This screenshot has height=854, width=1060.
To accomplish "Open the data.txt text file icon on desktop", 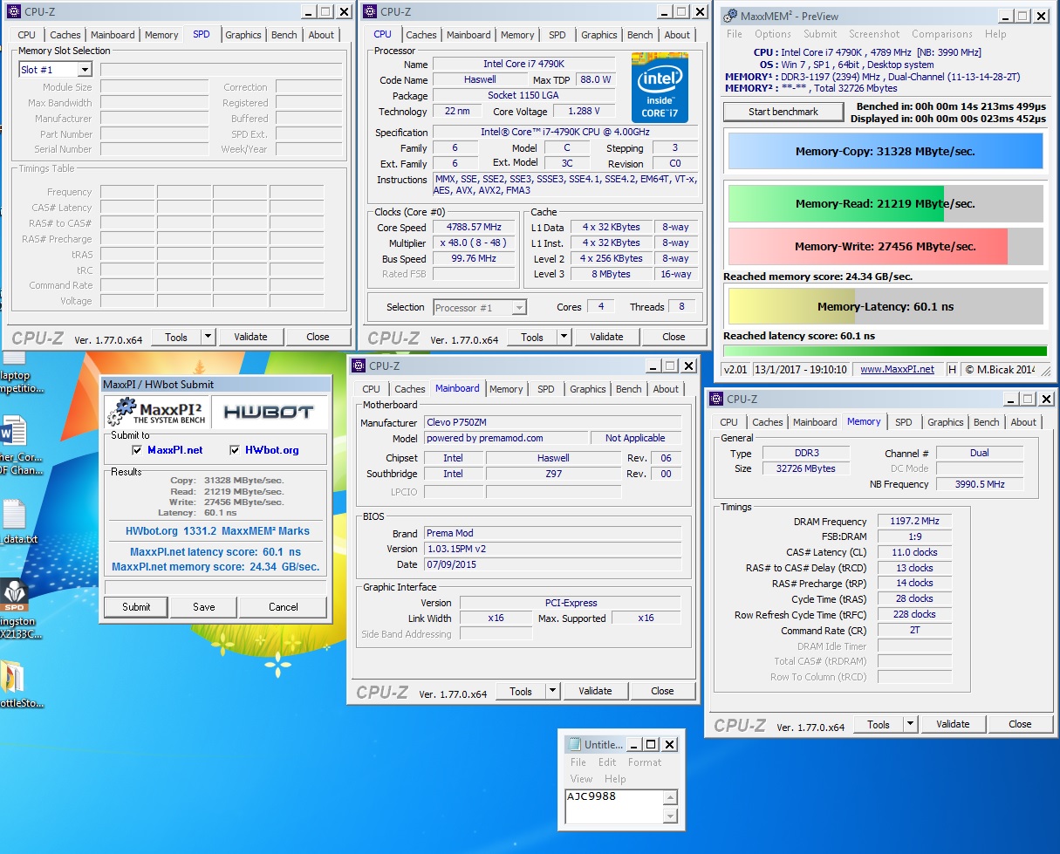I will pyautogui.click(x=13, y=515).
